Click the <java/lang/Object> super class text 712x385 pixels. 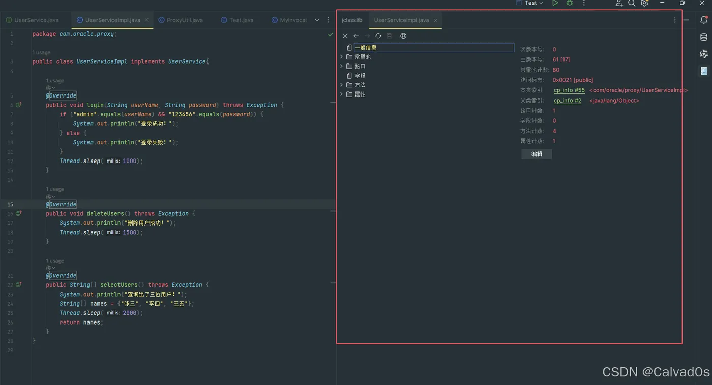tap(614, 100)
